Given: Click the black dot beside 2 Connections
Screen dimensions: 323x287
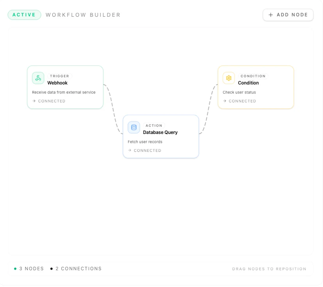Looking at the screenshot, I should tap(51, 269).
